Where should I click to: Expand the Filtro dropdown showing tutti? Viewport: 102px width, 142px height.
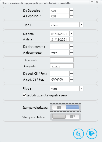pyautogui.click(x=81, y=88)
